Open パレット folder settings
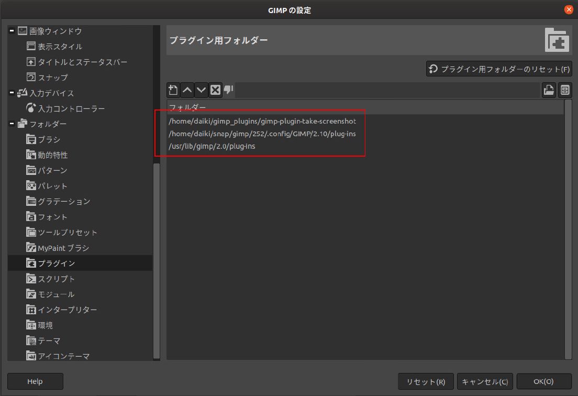The height and width of the screenshot is (396, 578). pos(52,186)
